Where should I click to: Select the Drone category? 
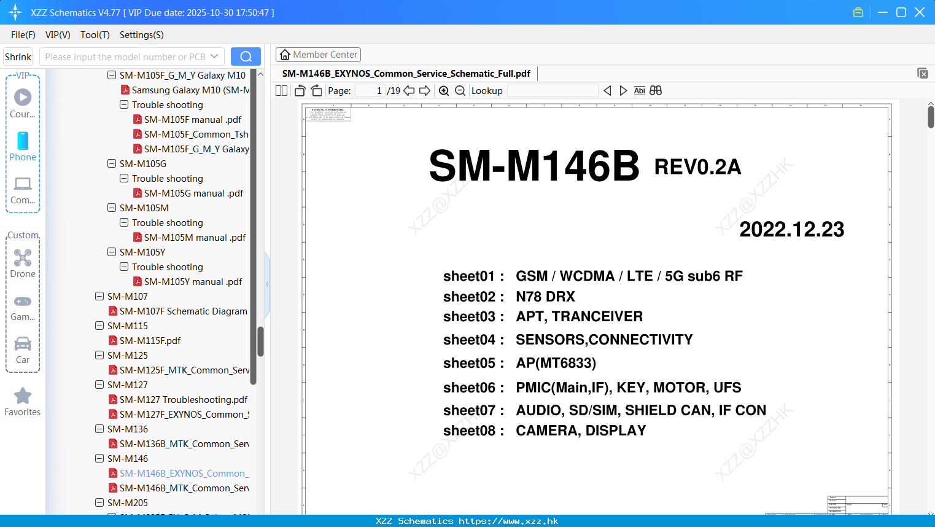tap(23, 263)
